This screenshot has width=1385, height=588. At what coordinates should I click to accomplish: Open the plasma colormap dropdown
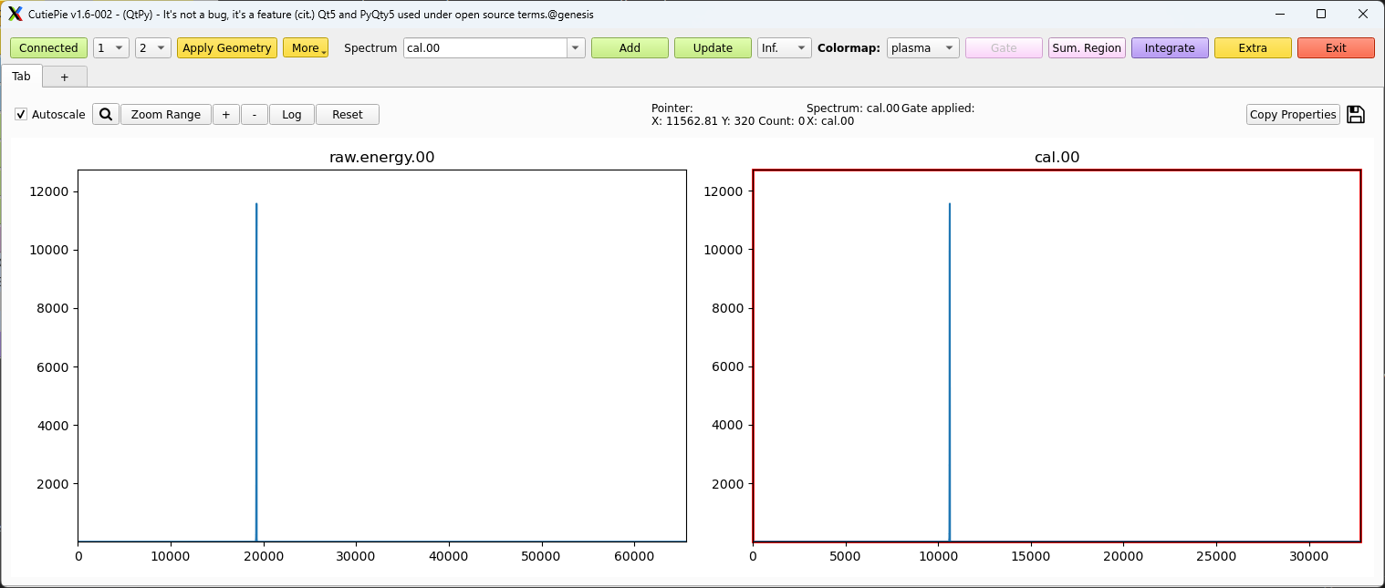coord(922,48)
